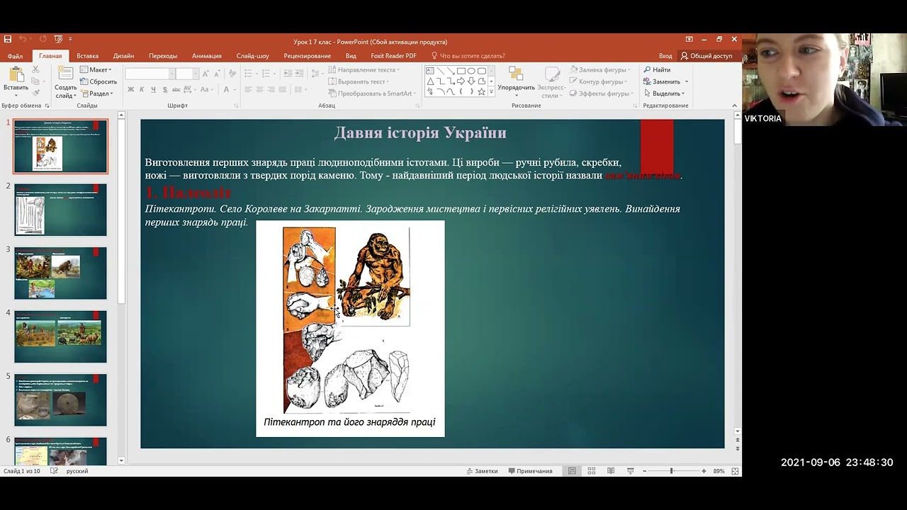Open the Выделить select dropdown
The width and height of the screenshot is (907, 510).
point(665,93)
